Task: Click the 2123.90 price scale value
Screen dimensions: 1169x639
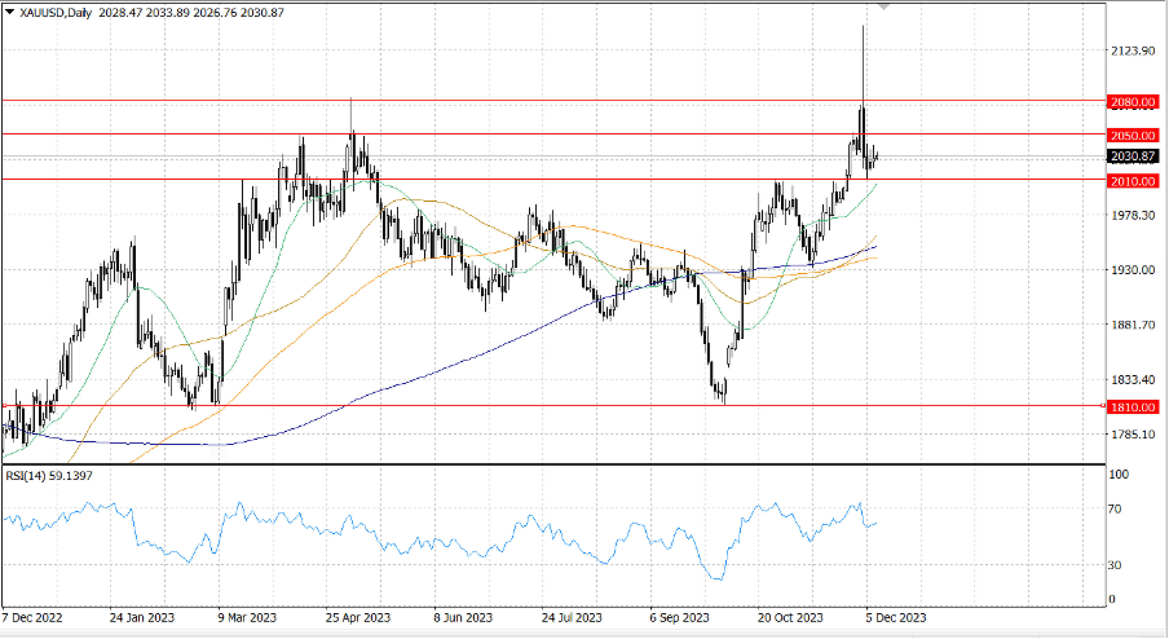Action: [1132, 51]
